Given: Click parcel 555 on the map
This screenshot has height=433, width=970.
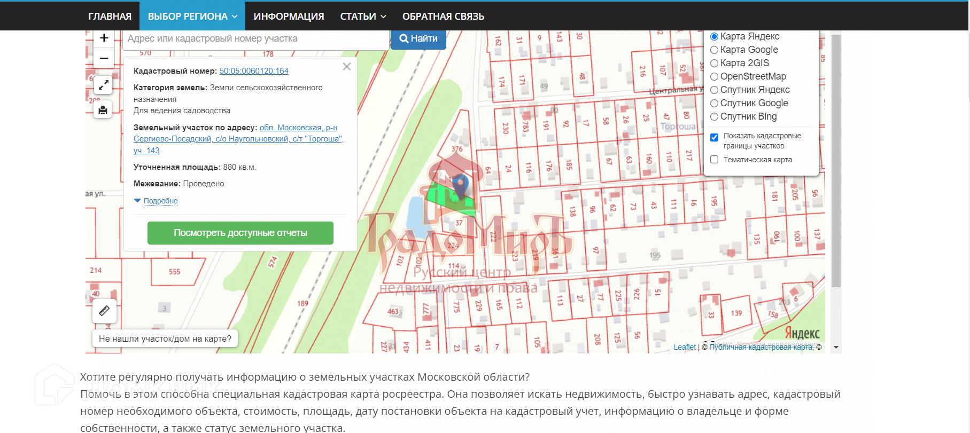Looking at the screenshot, I should pyautogui.click(x=175, y=272).
